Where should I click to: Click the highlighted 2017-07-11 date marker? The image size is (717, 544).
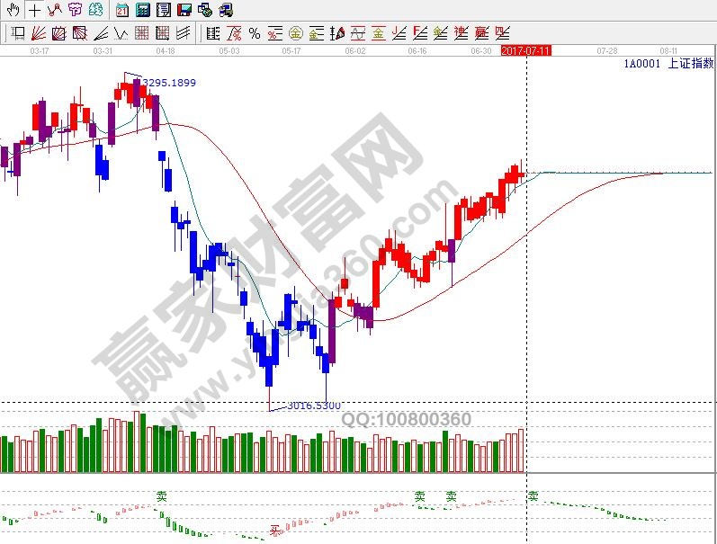point(524,51)
